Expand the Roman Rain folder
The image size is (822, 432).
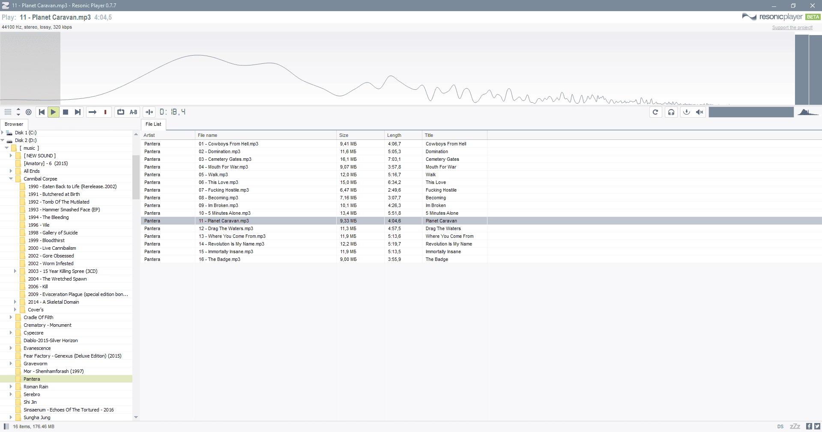pos(11,387)
